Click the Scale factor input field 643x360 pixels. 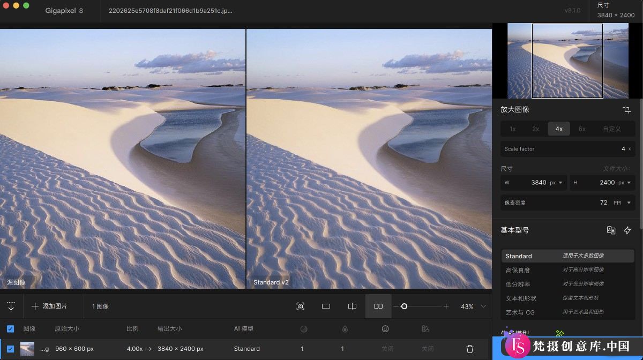(567, 149)
